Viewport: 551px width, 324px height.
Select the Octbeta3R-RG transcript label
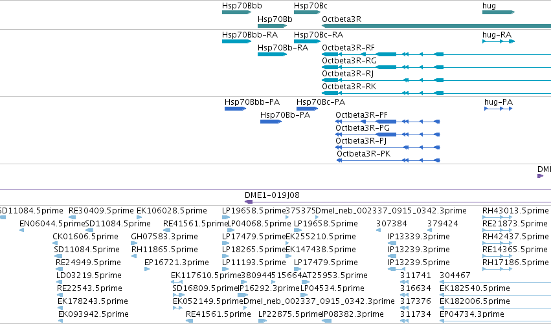click(x=349, y=61)
